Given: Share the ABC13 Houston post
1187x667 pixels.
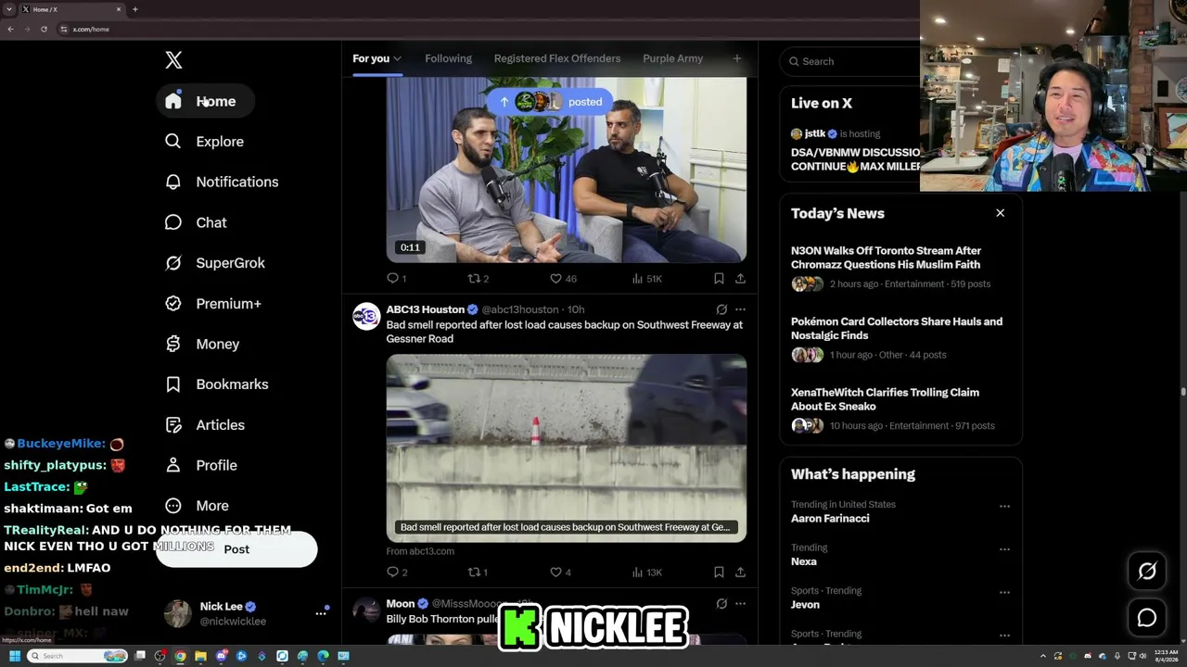Looking at the screenshot, I should coord(740,572).
